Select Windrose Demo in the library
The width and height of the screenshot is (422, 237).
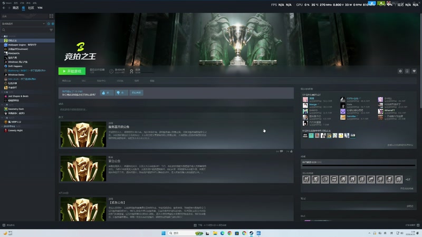16,75
